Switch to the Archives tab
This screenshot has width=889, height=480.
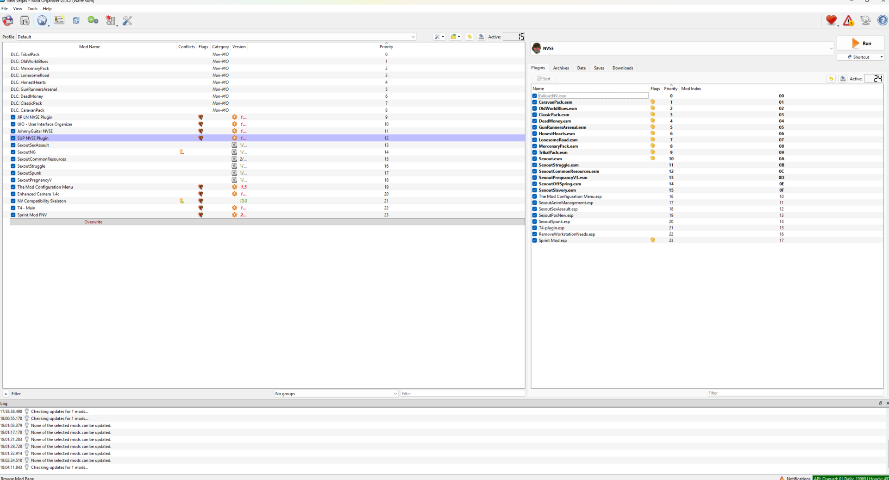(561, 68)
